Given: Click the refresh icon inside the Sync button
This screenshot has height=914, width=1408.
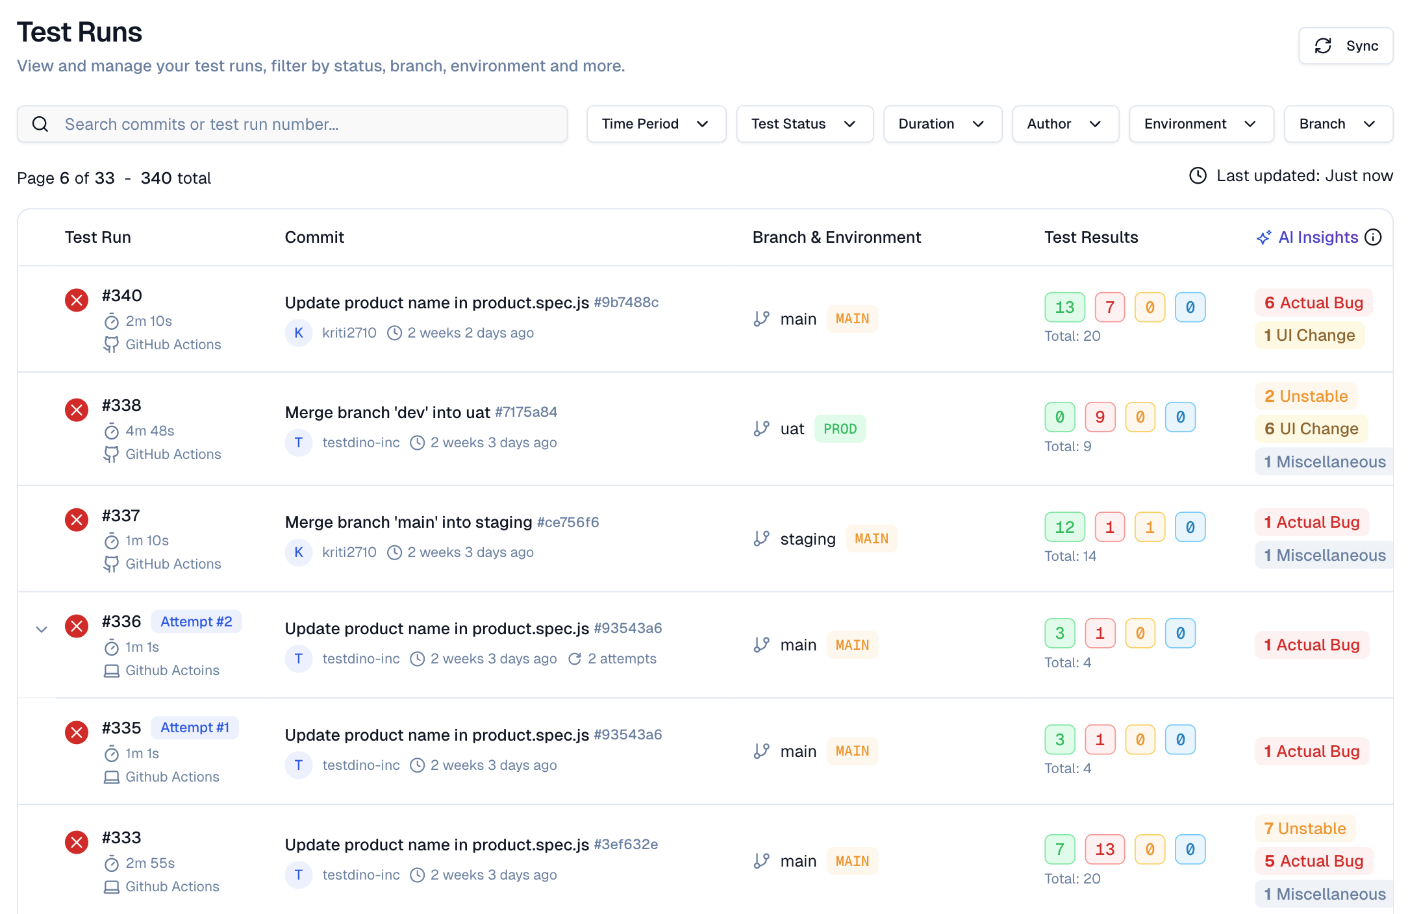Looking at the screenshot, I should tap(1324, 45).
